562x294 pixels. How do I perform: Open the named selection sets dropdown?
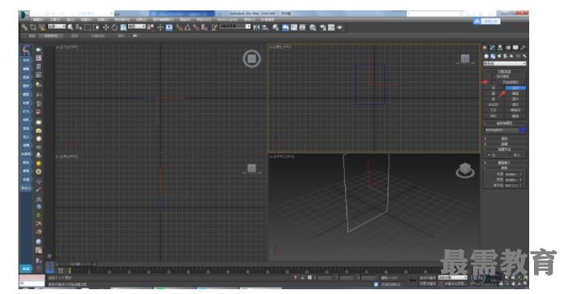click(235, 26)
